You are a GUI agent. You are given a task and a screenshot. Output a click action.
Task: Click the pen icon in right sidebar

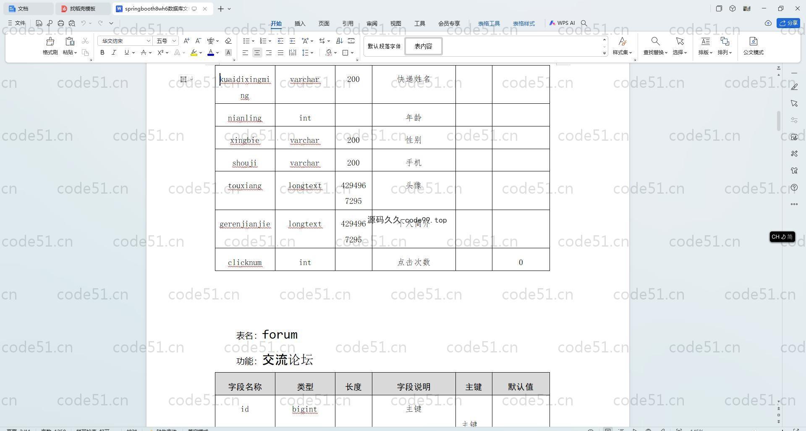[794, 87]
